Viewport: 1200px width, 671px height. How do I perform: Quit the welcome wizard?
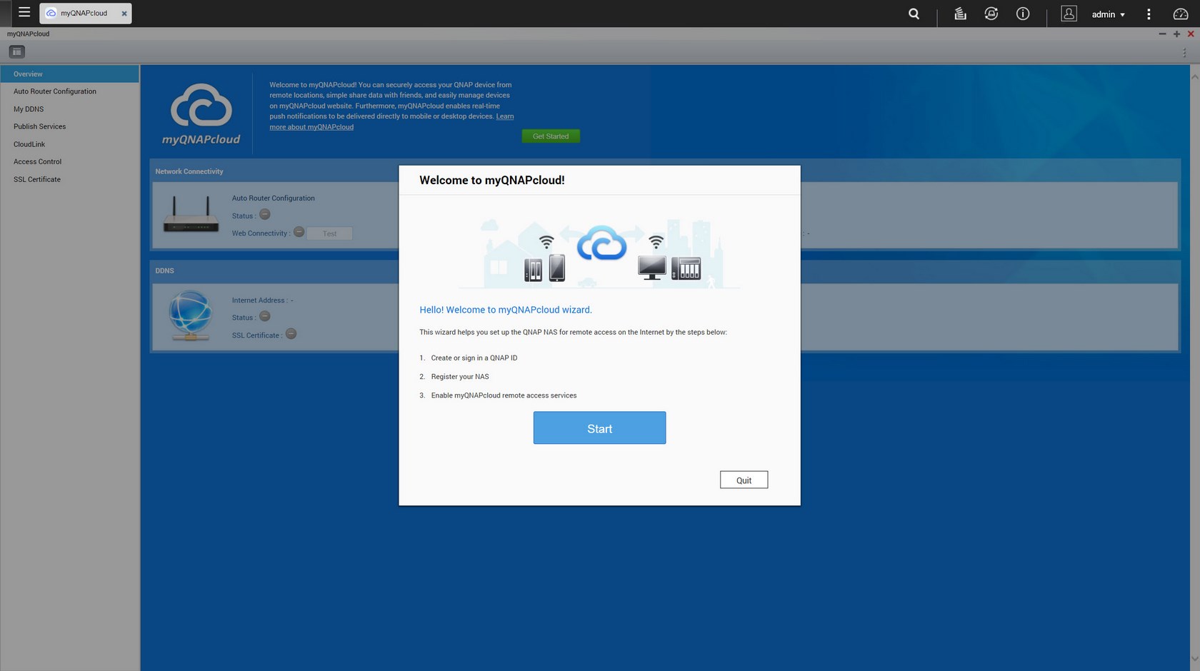coord(744,480)
